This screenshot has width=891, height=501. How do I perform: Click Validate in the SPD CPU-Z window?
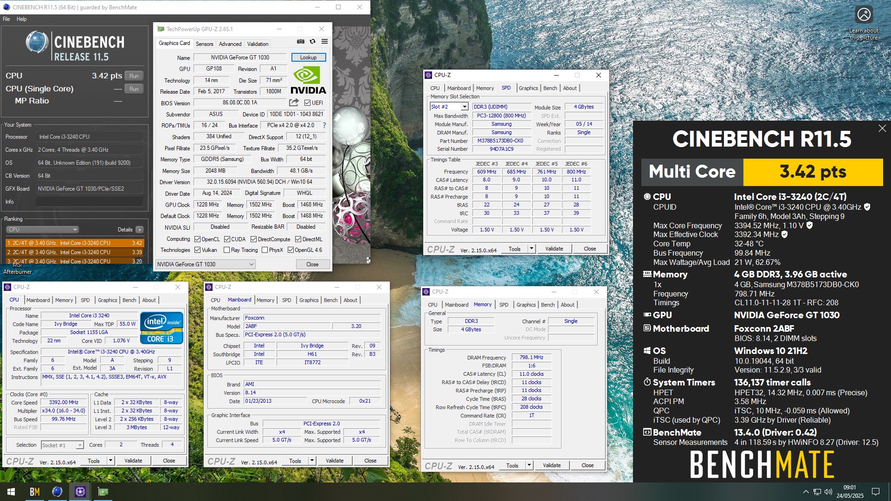554,249
